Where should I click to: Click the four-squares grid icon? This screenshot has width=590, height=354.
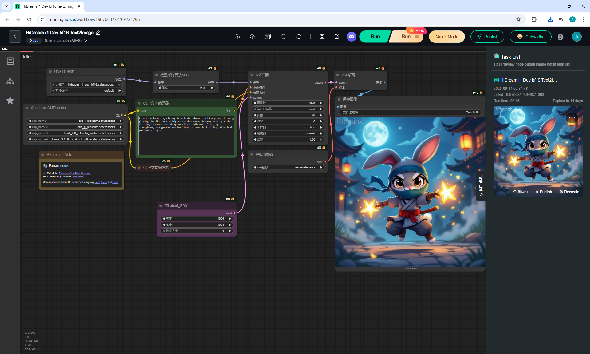point(322,37)
